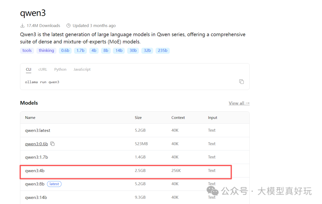The height and width of the screenshot is (204, 322).
Task: Click the 2.5GB size value
Action: (x=140, y=171)
